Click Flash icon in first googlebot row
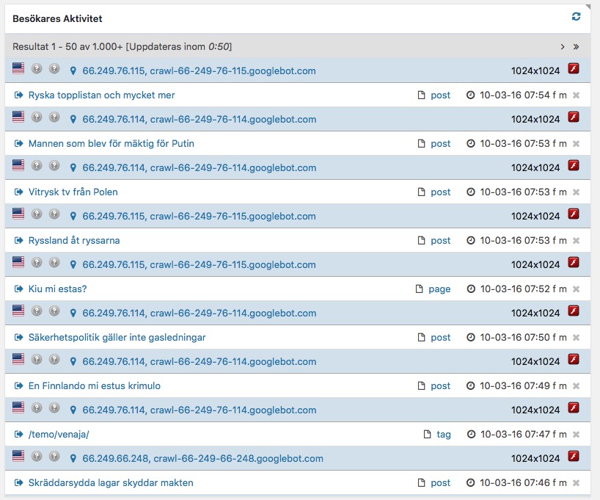Viewport: 600px width, 500px height. (x=573, y=68)
